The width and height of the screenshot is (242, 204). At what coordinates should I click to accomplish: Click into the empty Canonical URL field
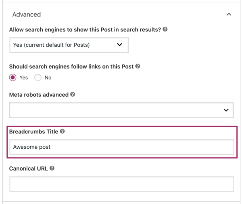tap(121, 183)
